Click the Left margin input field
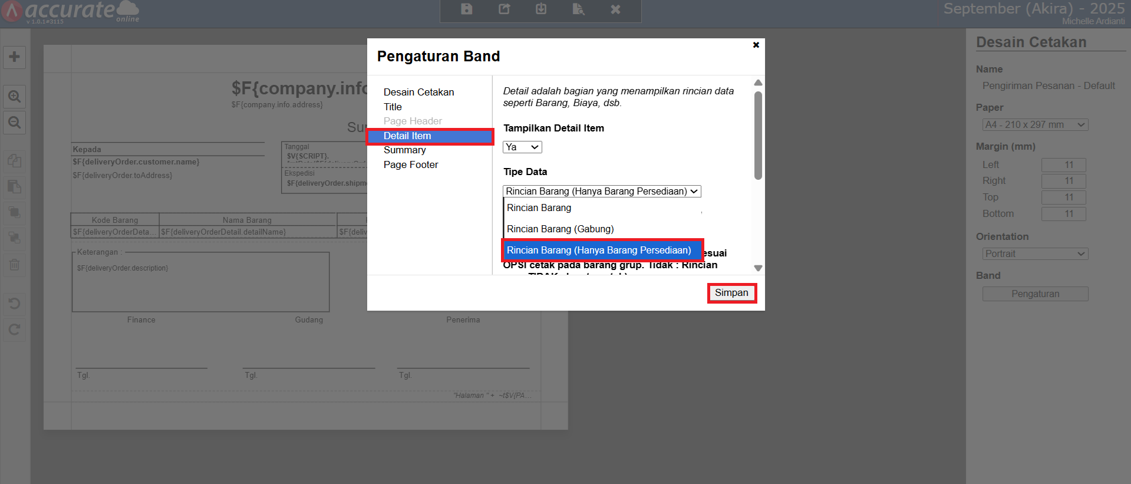This screenshot has height=484, width=1131. tap(1063, 165)
